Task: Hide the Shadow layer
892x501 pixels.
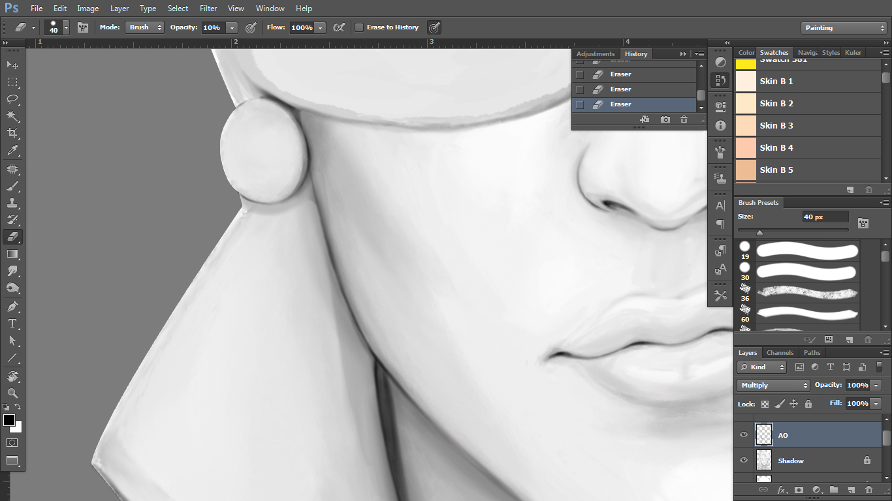Action: (x=744, y=461)
